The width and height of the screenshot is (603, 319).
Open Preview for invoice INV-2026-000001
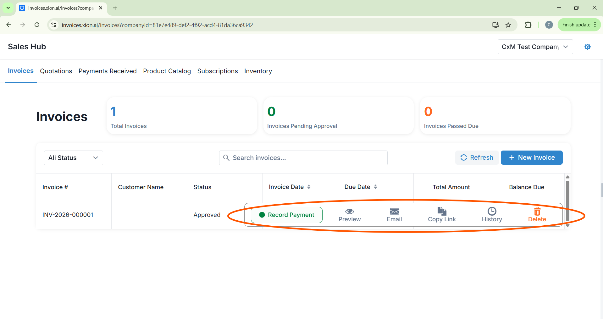coord(349,215)
